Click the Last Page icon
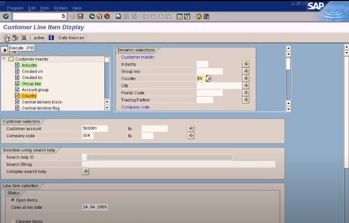Screen dimensions: 349x223 tap(168, 16)
